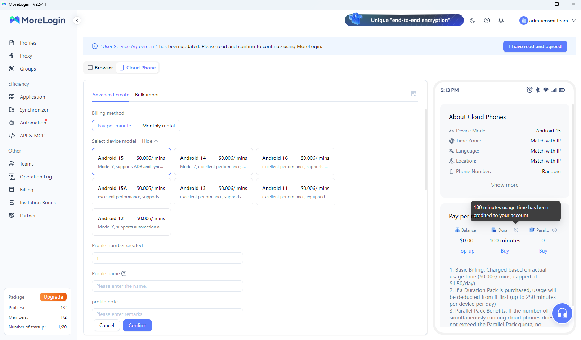Cancel the cloud phone creation
Viewport: 581px width, 340px height.
[x=107, y=325]
